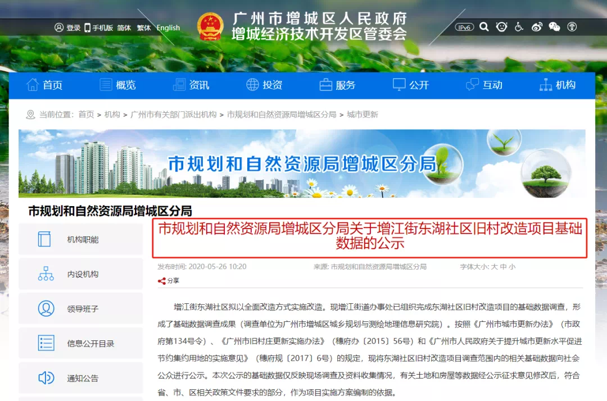Image resolution: width=607 pixels, height=401 pixels.
Task: Open the 互动 interaction menu
Action: click(x=492, y=85)
